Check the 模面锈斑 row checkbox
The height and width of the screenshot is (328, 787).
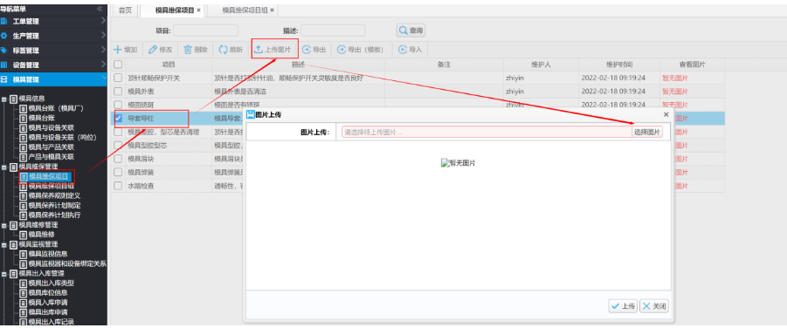pos(117,105)
